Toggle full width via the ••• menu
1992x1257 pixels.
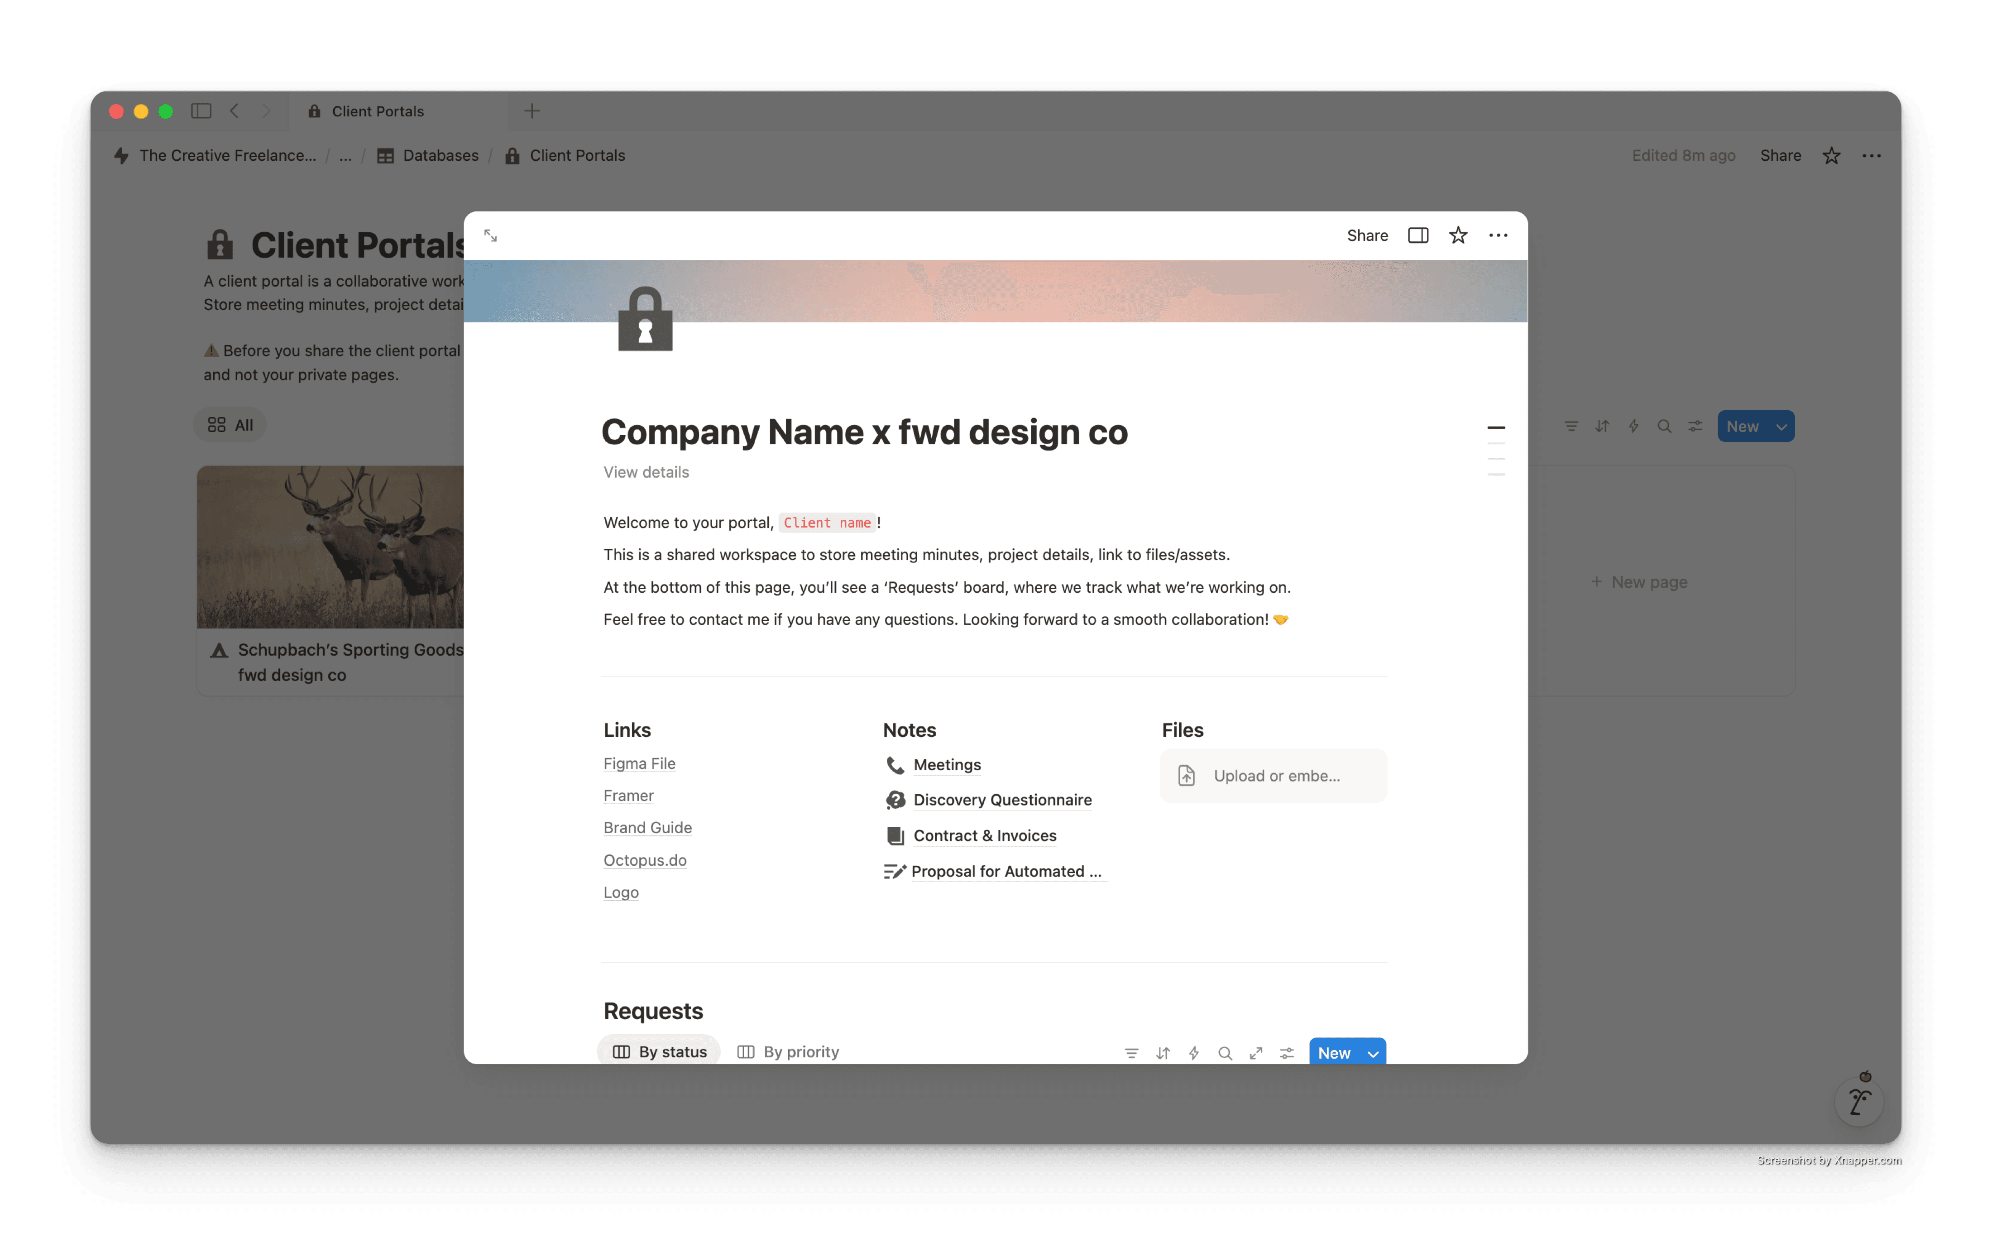pos(1497,235)
